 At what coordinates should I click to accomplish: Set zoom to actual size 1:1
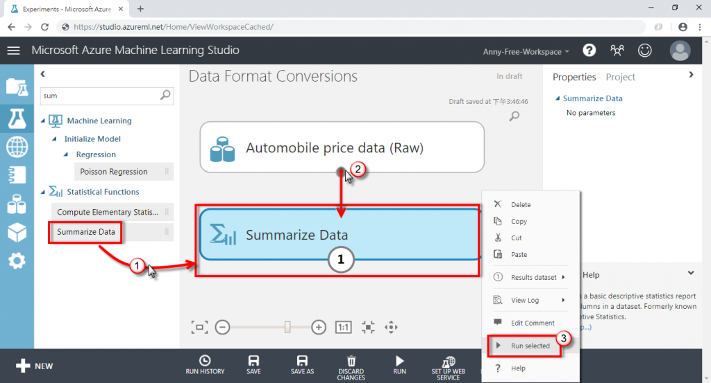pyautogui.click(x=343, y=327)
